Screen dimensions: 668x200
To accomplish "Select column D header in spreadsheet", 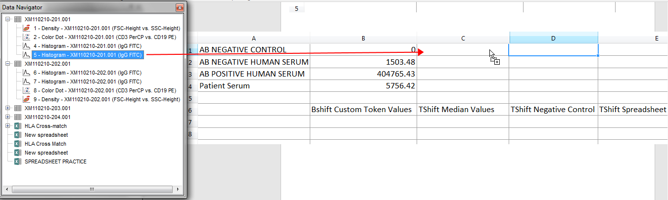I will [553, 38].
